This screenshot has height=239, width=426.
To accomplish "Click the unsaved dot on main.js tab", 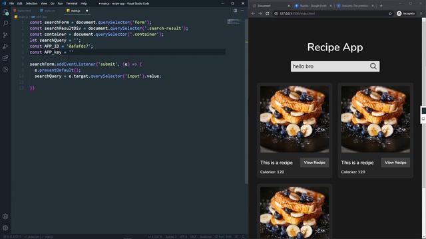I will [87, 11].
